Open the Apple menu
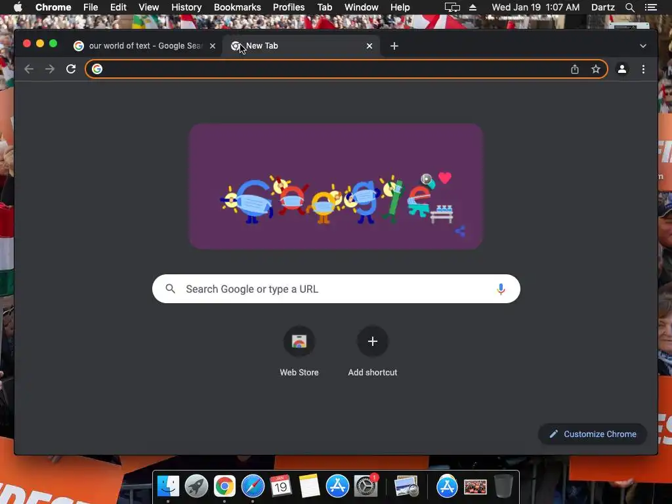Screen dimensions: 672x504 18,7
